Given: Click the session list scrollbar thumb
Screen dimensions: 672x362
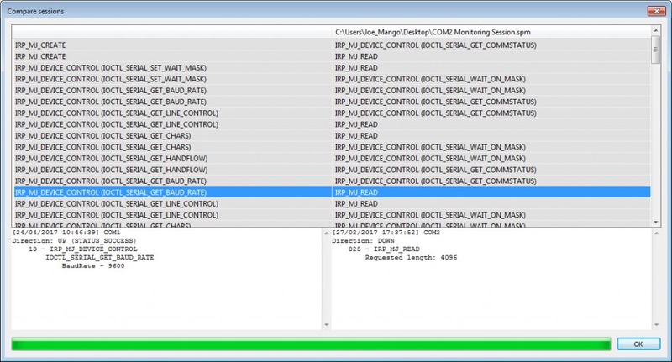Looking at the screenshot, I should tap(655, 50).
